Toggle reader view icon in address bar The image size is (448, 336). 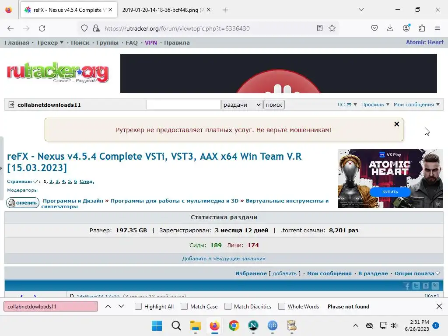point(320,28)
